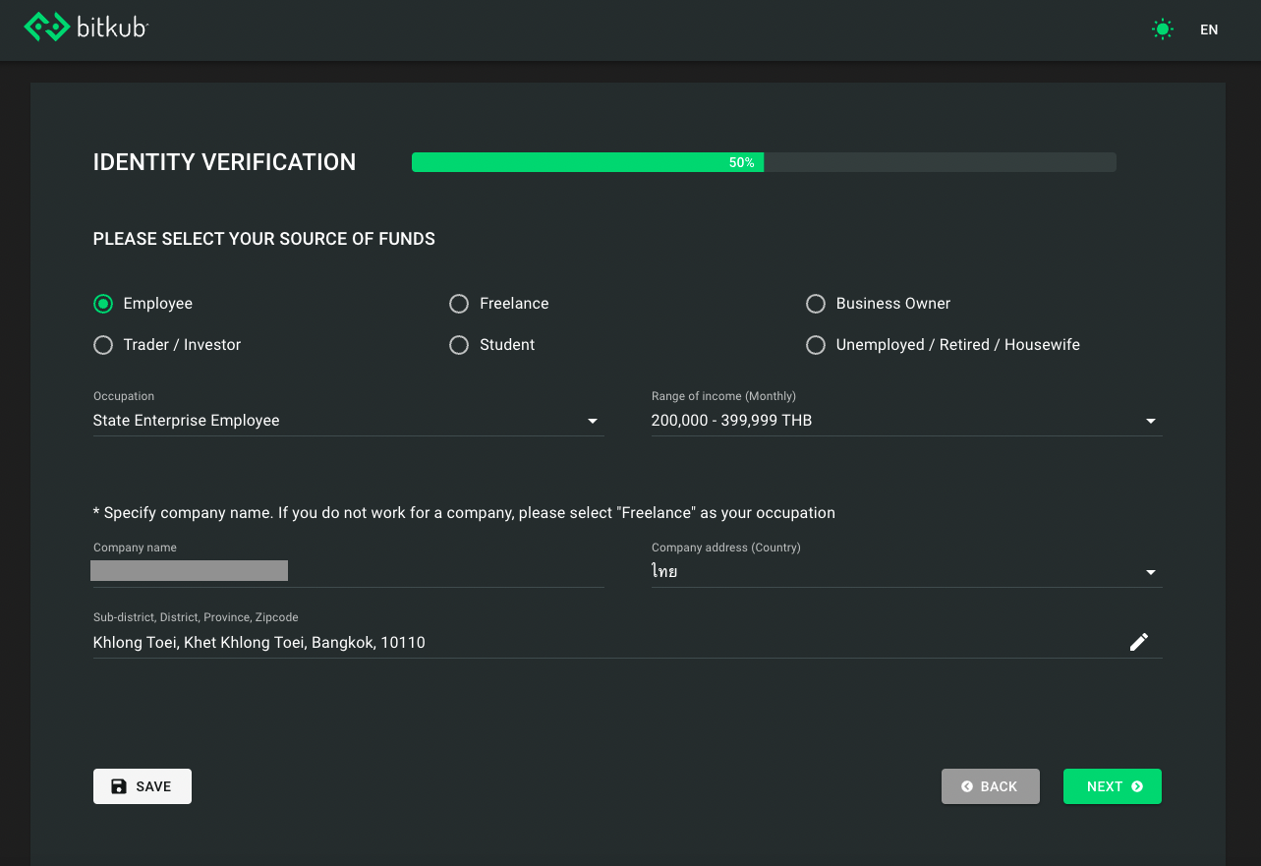Select the Trader / Investor option
The image size is (1261, 866).
tap(103, 345)
